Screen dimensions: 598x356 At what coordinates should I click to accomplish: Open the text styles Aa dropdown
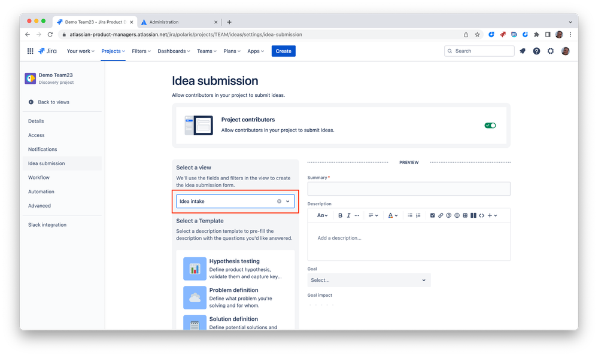(x=322, y=215)
